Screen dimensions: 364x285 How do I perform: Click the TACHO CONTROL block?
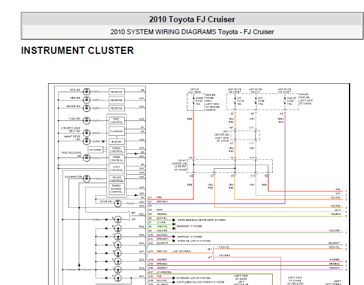pyautogui.click(x=117, y=179)
